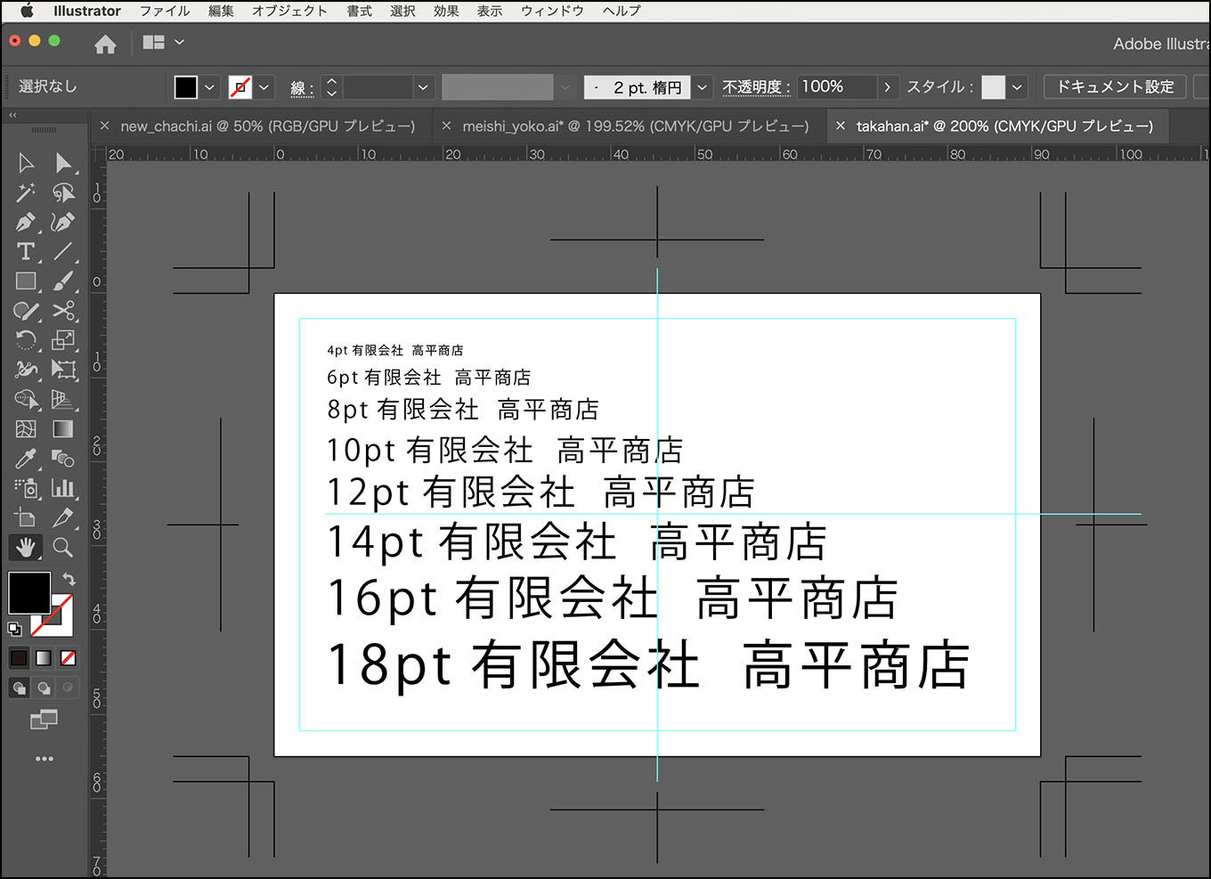Select the Blend tool
Viewport: 1211px width, 879px height.
[63, 459]
